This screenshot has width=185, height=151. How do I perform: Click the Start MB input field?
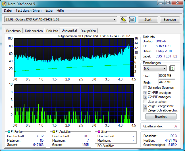167,76
